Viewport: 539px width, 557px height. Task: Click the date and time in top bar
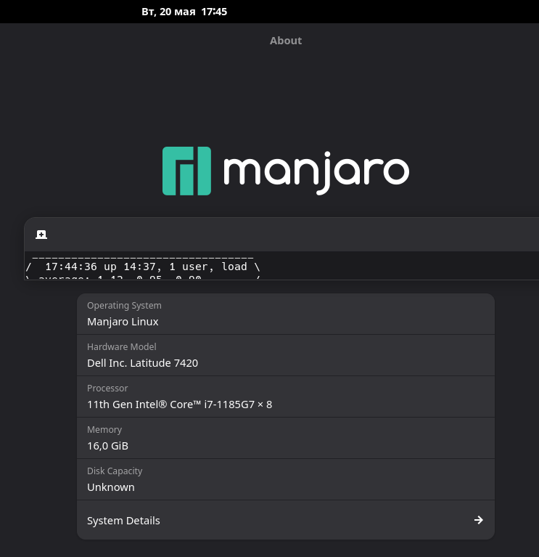pos(184,12)
